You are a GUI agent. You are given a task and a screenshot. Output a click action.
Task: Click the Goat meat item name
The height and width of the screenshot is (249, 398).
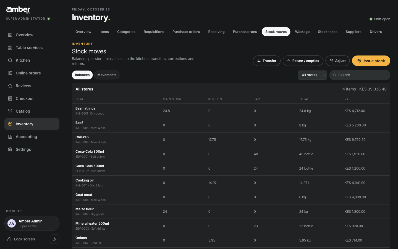tap(84, 195)
